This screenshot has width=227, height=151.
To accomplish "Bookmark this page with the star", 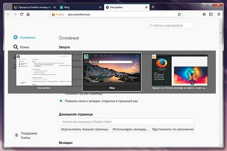I will 179,14.
